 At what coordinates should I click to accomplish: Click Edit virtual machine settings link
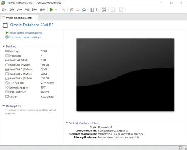25,37
